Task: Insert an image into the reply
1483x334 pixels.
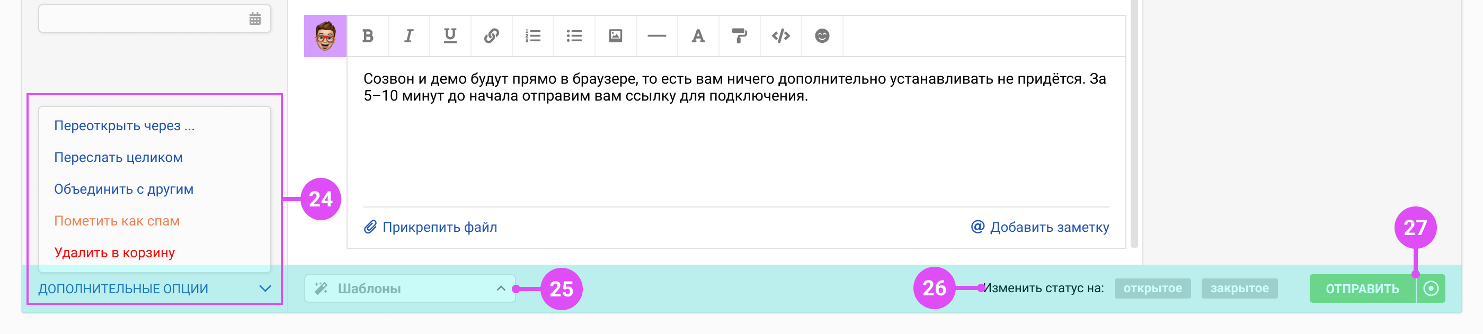Action: point(616,36)
